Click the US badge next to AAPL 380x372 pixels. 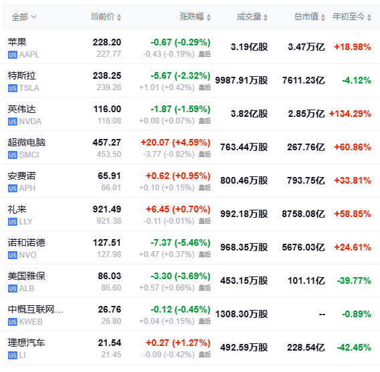click(x=13, y=55)
